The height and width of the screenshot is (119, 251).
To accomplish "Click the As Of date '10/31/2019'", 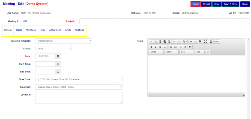I will coord(244,13).
